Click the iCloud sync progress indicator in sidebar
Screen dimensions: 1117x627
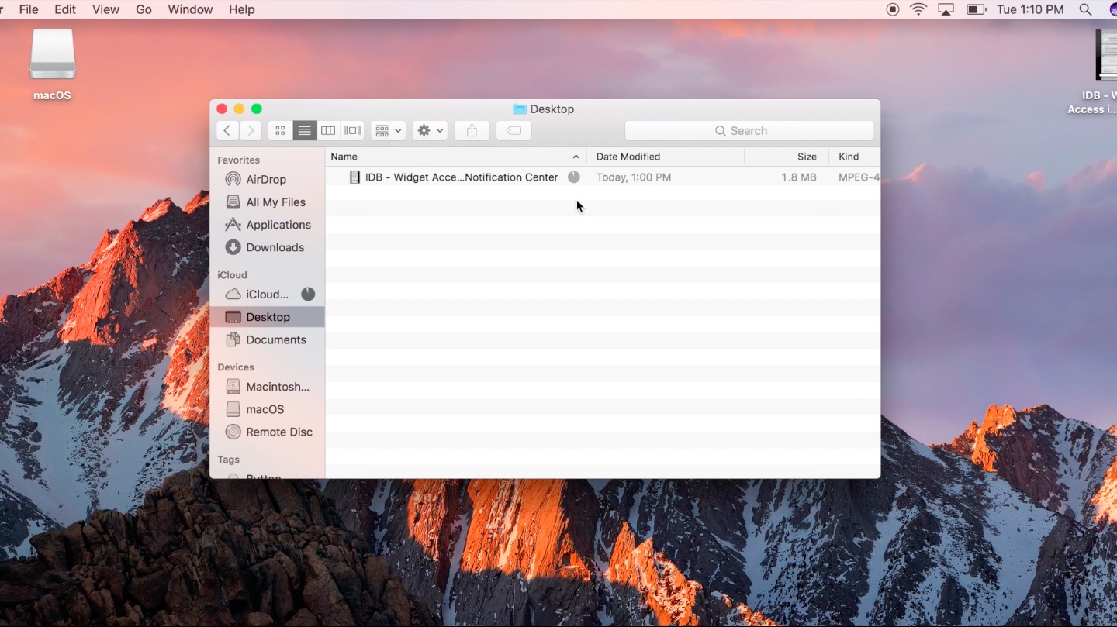pos(308,295)
